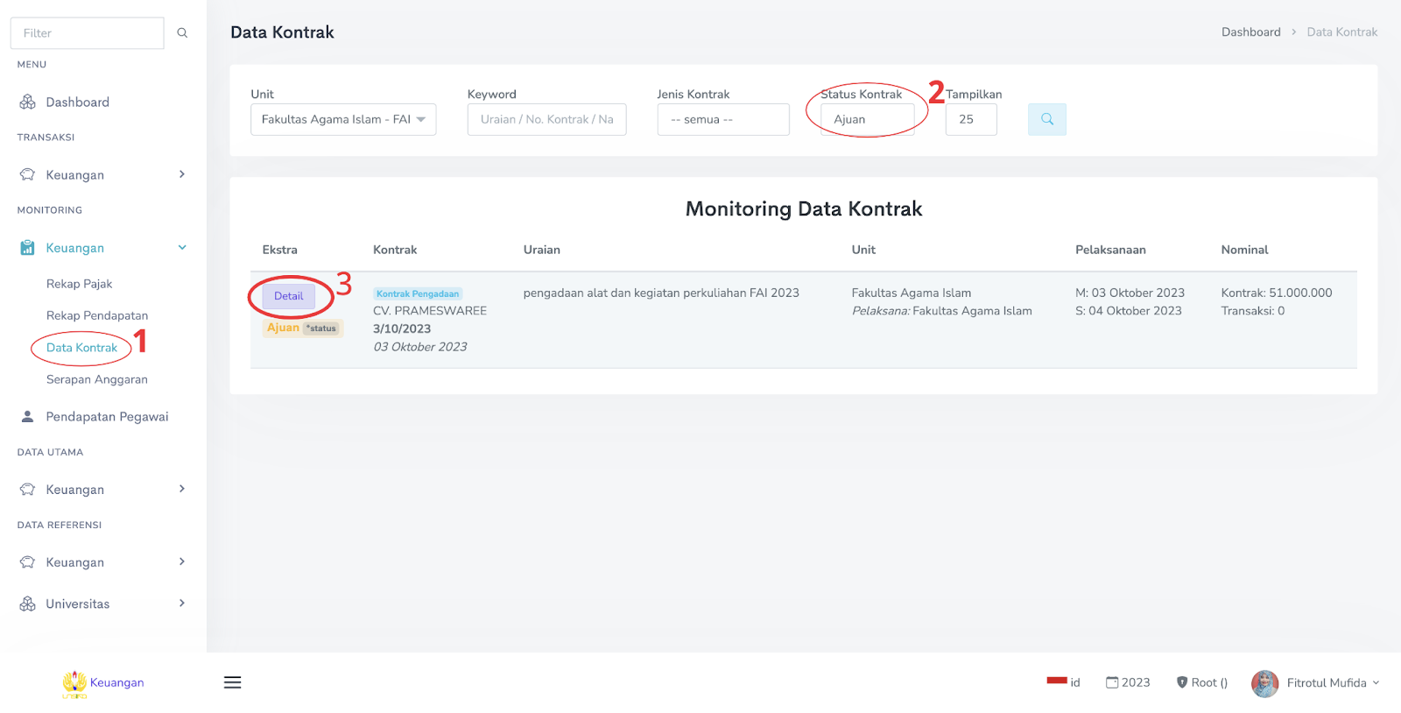
Task: Click the Root shield role icon
Action: [x=1181, y=682]
